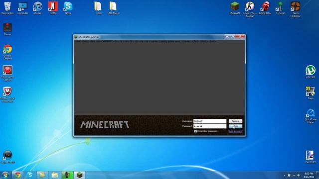Open the Computer desktop shortcut
Viewport: 319px width, 179px height.
[22, 8]
